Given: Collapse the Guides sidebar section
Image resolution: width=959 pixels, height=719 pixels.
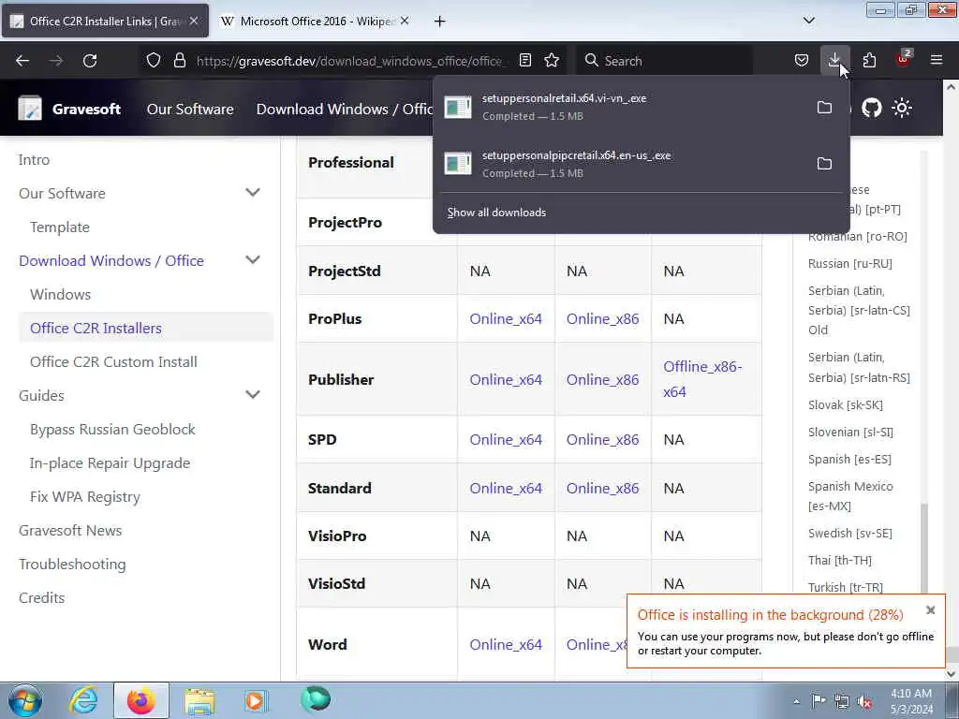Looking at the screenshot, I should 253,394.
